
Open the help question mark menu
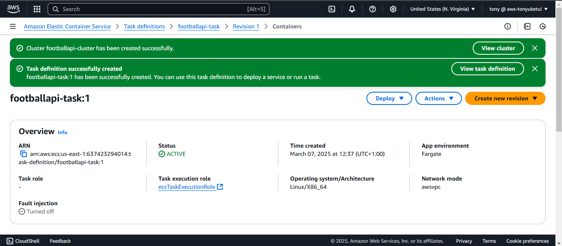(373, 9)
